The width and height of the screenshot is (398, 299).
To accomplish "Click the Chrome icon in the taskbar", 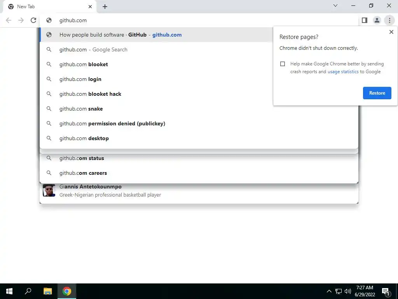I will coord(67,291).
